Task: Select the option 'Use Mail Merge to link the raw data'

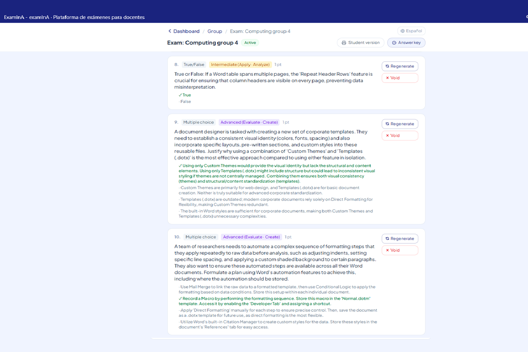Action: coord(277,289)
